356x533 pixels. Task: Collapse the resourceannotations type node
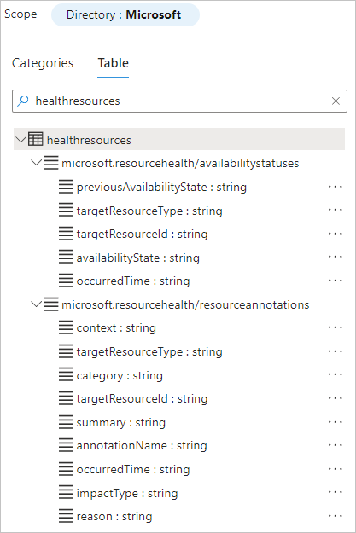click(36, 304)
